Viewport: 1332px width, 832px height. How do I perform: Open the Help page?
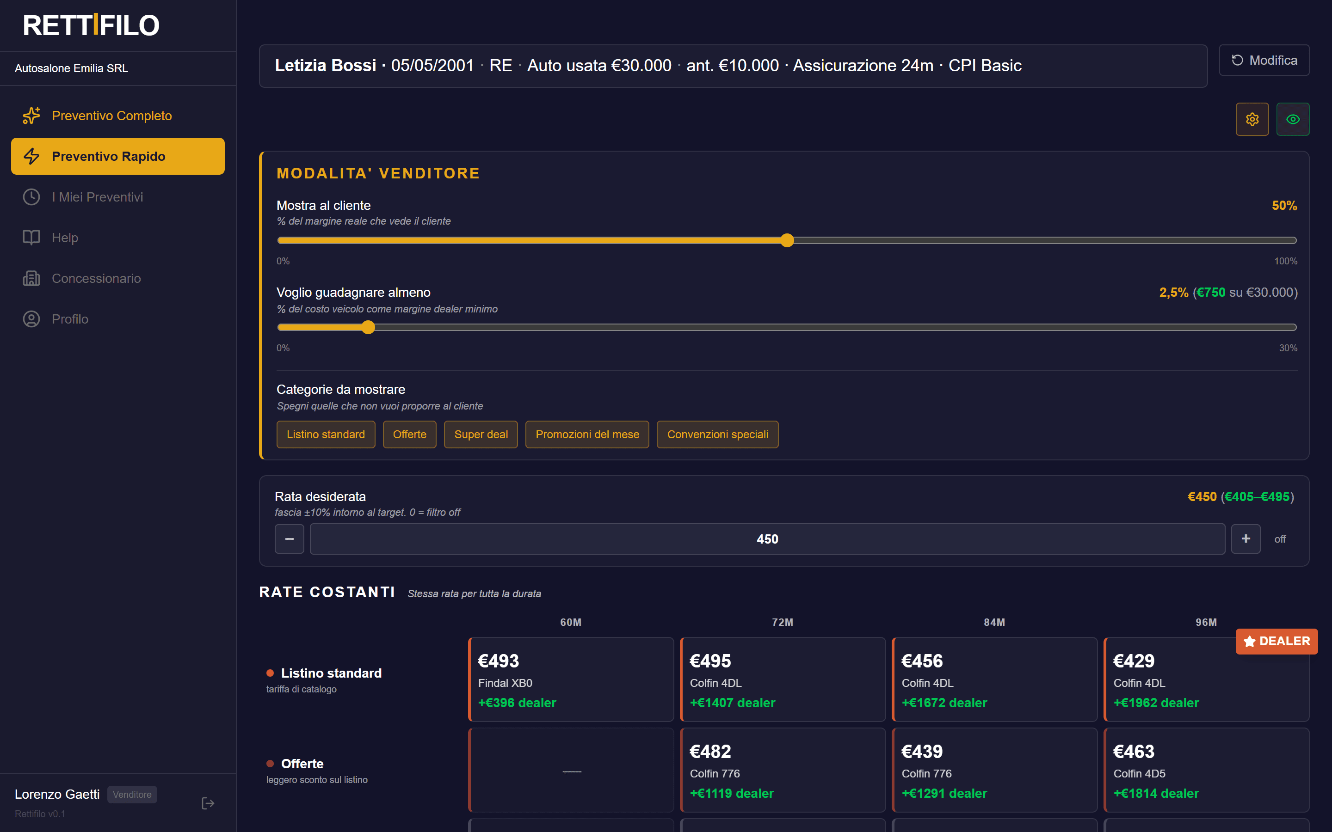[x=118, y=238]
